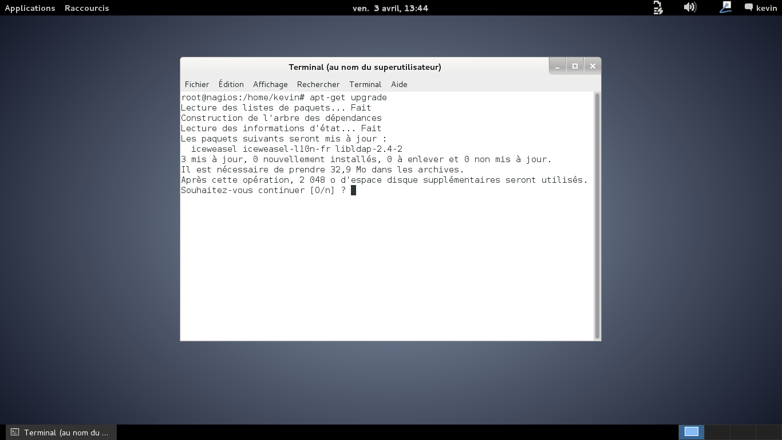782x440 pixels.
Task: Minimize the Terminal window
Action: click(558, 66)
